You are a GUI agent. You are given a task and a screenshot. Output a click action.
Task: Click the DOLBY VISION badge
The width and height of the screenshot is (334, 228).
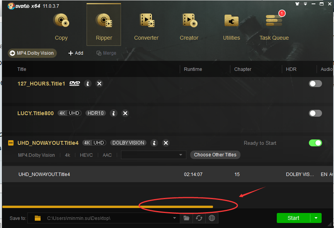coord(128,143)
